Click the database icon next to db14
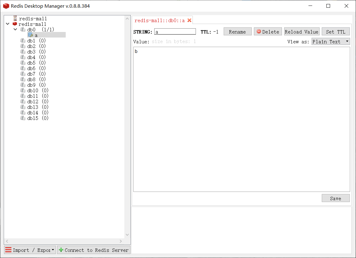The width and height of the screenshot is (356, 258). 23,113
